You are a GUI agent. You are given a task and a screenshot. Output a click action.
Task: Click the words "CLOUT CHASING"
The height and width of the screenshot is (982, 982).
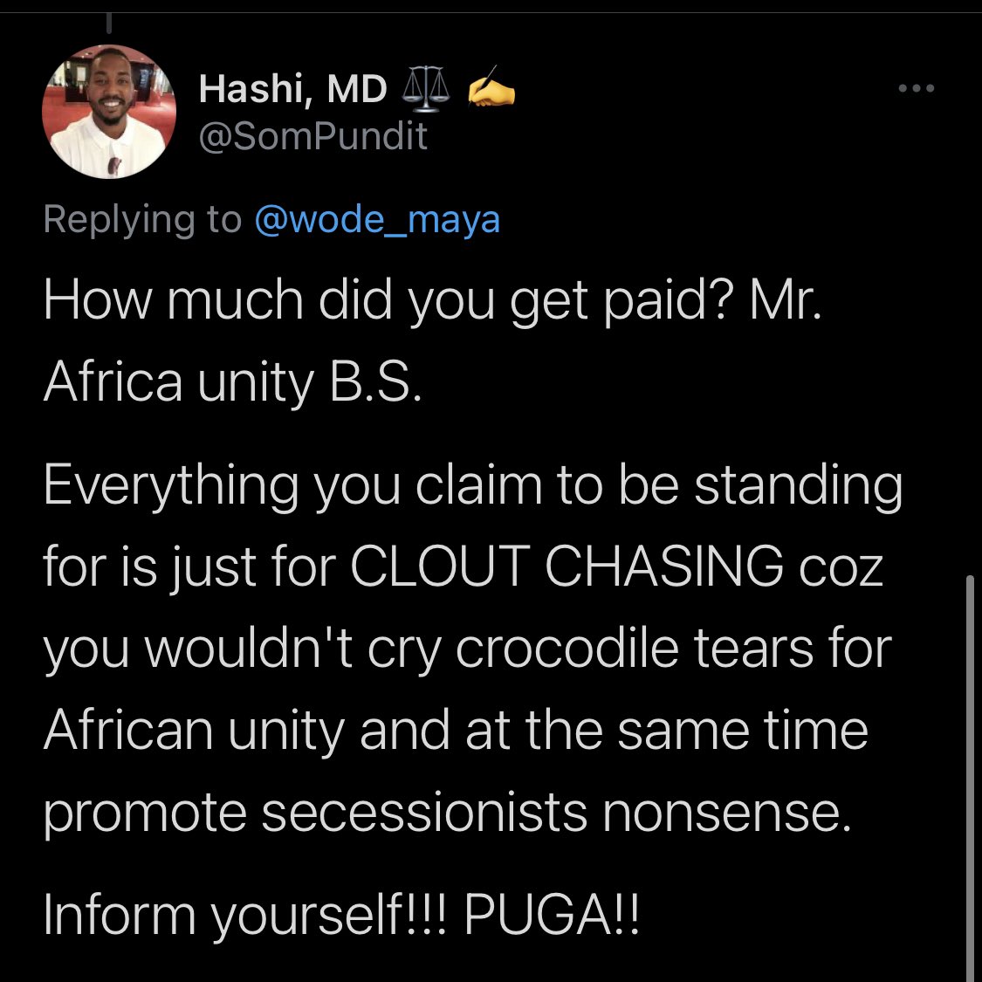point(567,566)
